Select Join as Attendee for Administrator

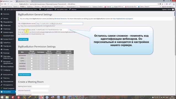(x=58, y=55)
